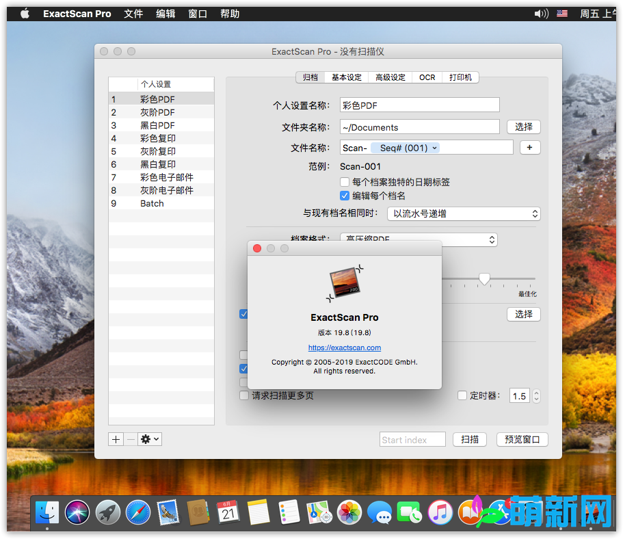Open Calendar icon showing 21
623x539 pixels.
point(228,512)
